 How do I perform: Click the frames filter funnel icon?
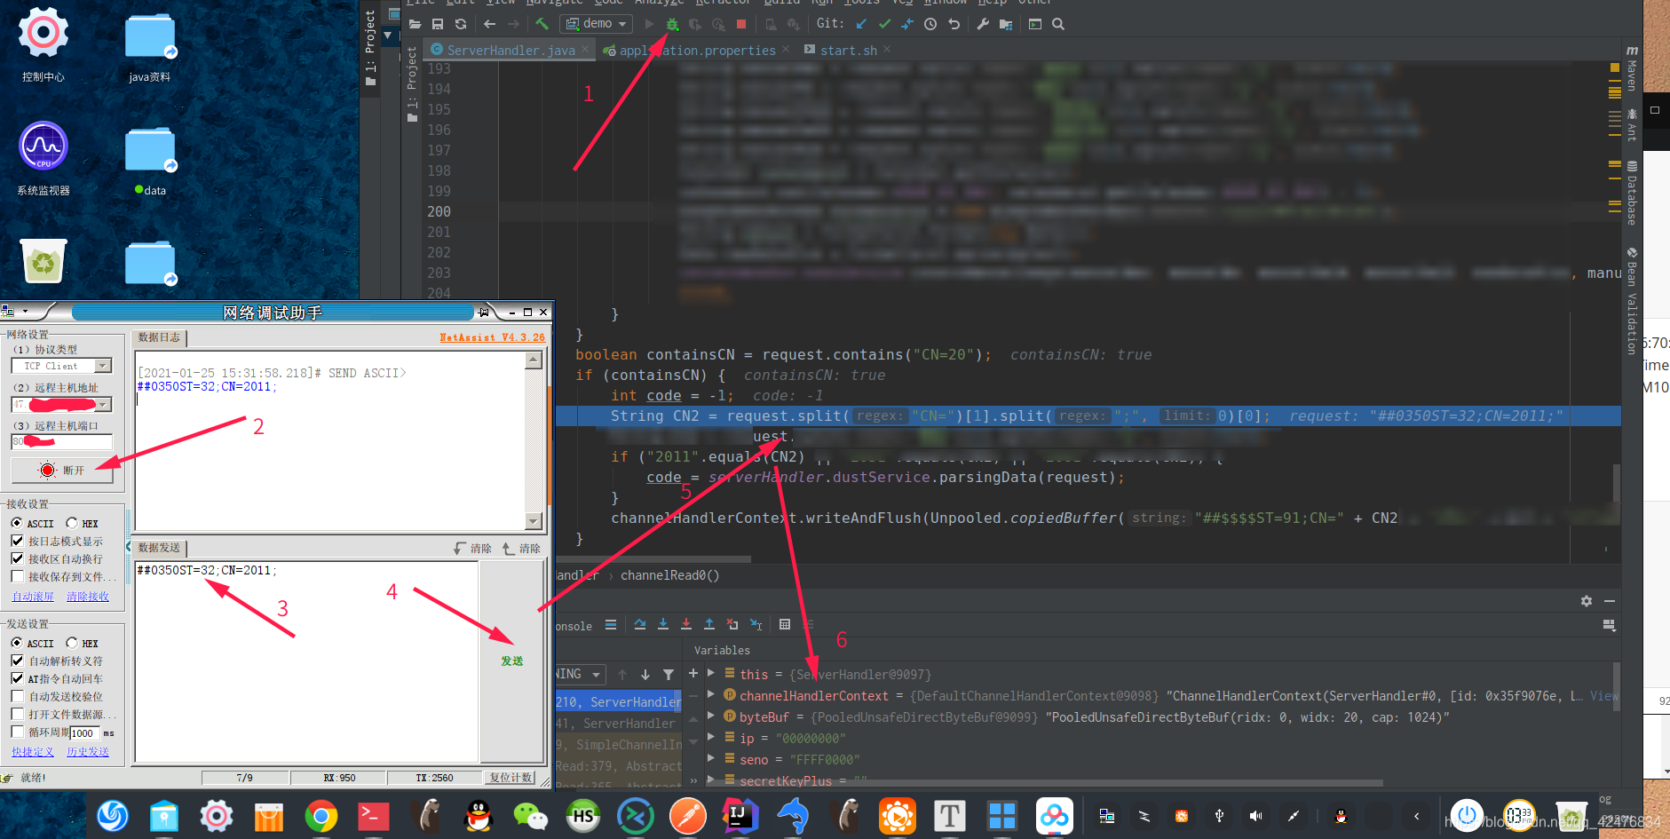(669, 675)
